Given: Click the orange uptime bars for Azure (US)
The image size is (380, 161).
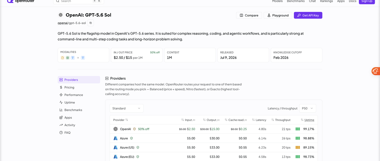Looking at the screenshot, I should (298, 147).
